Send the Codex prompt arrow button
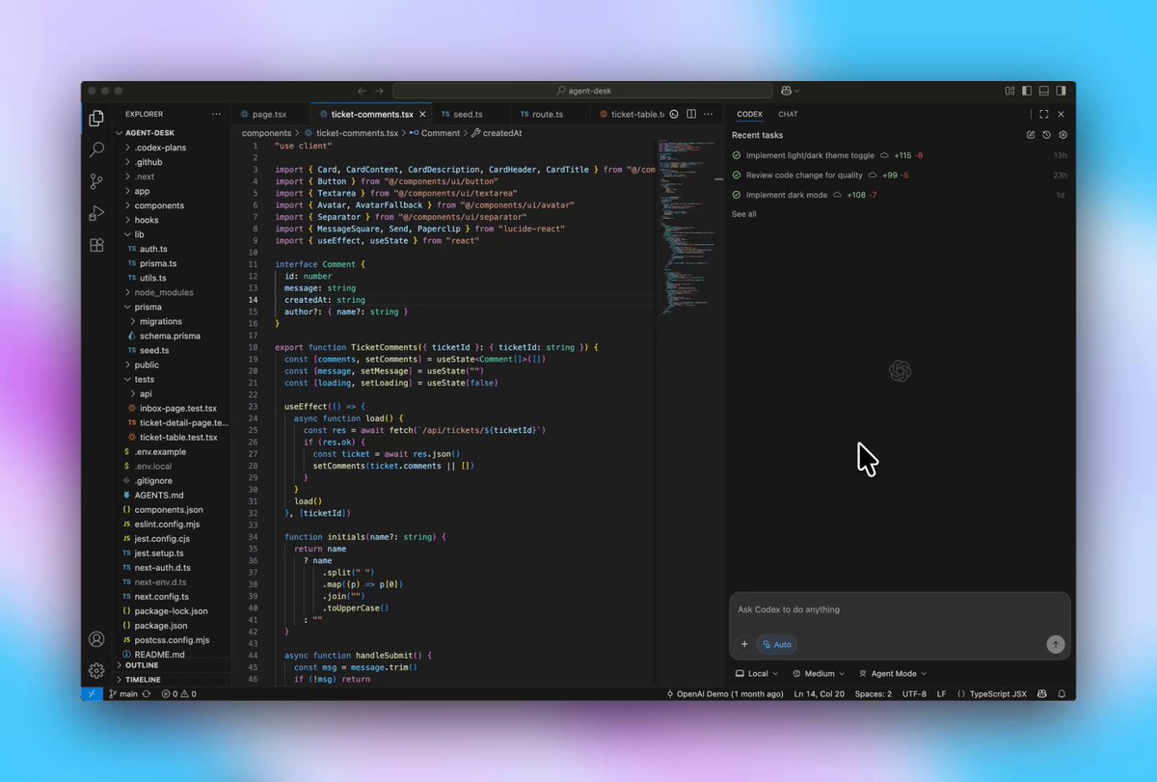The width and height of the screenshot is (1157, 782). (1056, 644)
